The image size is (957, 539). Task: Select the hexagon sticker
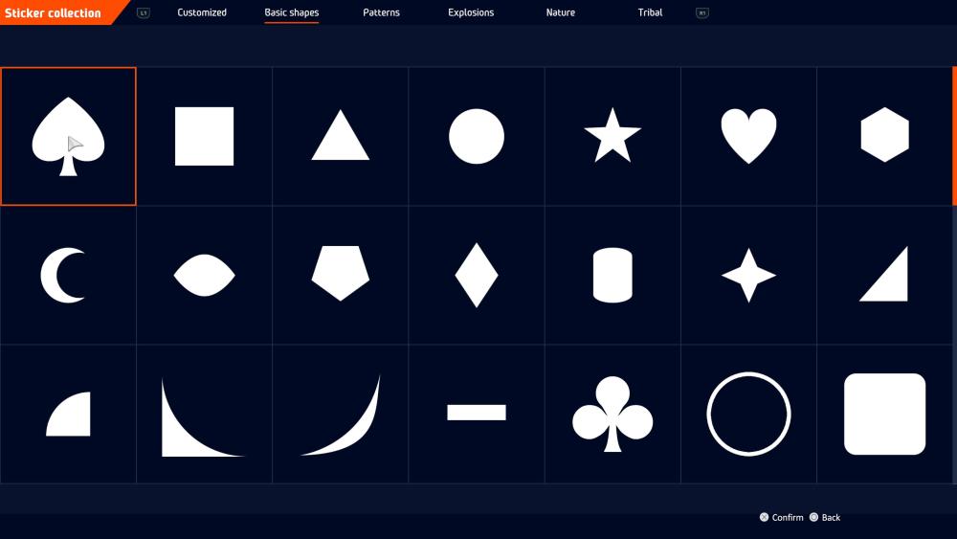coord(884,136)
